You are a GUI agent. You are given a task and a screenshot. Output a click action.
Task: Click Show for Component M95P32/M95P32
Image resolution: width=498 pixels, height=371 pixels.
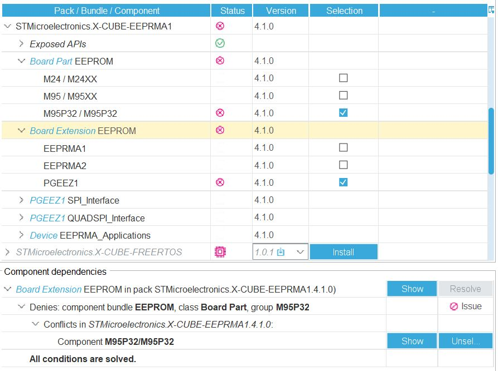coord(412,341)
